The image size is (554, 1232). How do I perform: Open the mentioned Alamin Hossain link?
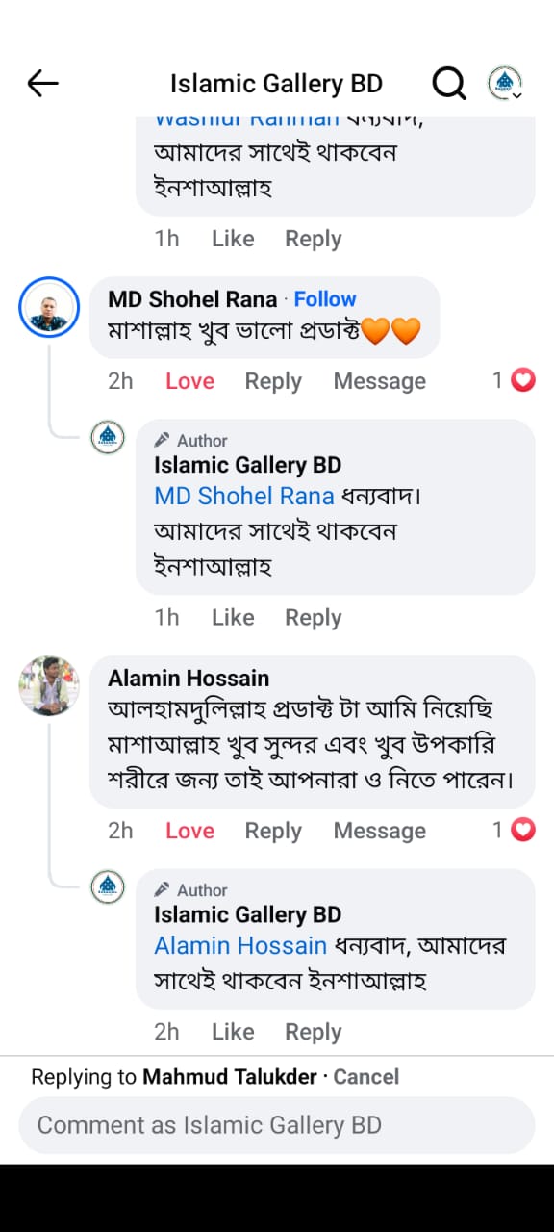pos(240,946)
